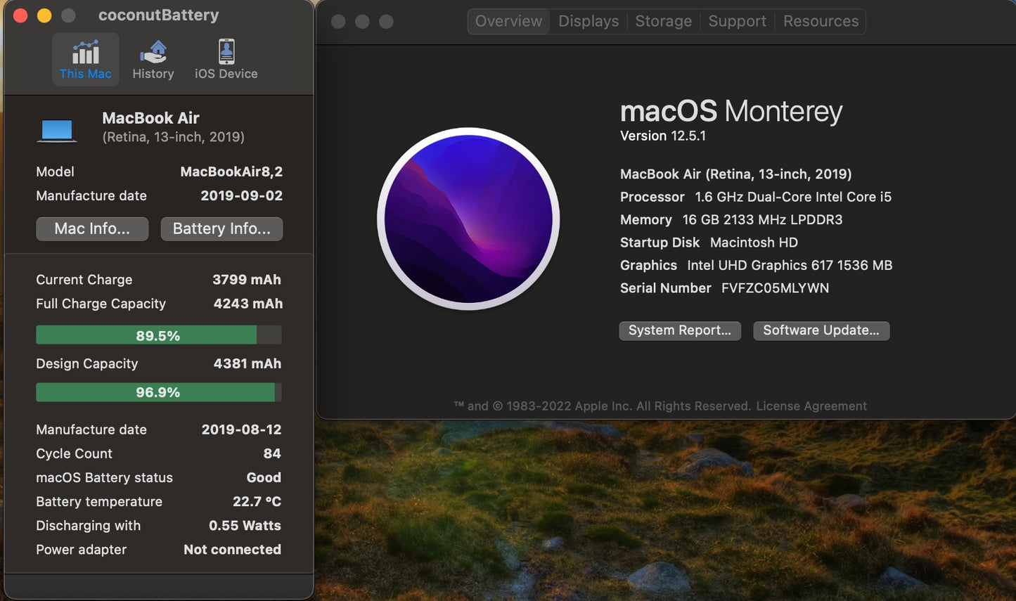Click the serial number FVFZC05MLYWN
Screen dimensions: 1016x601
point(774,287)
